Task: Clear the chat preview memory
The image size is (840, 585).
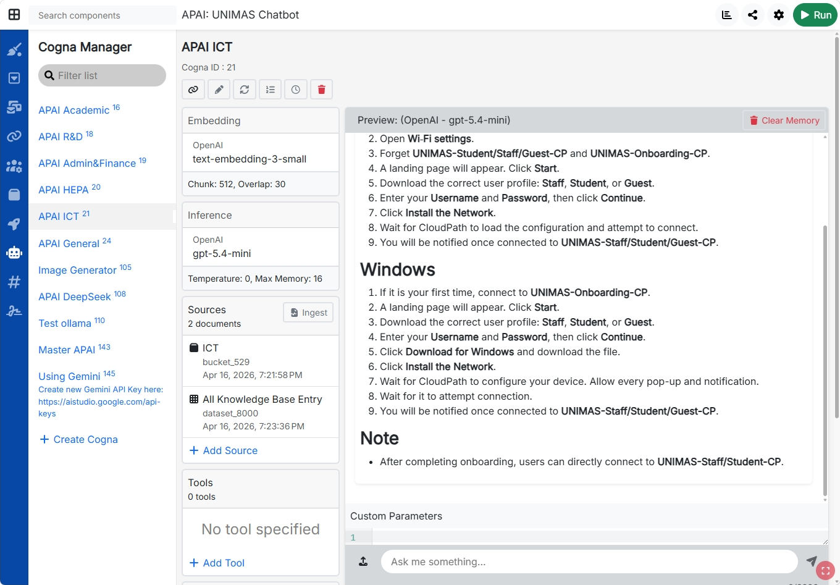Action: (784, 120)
